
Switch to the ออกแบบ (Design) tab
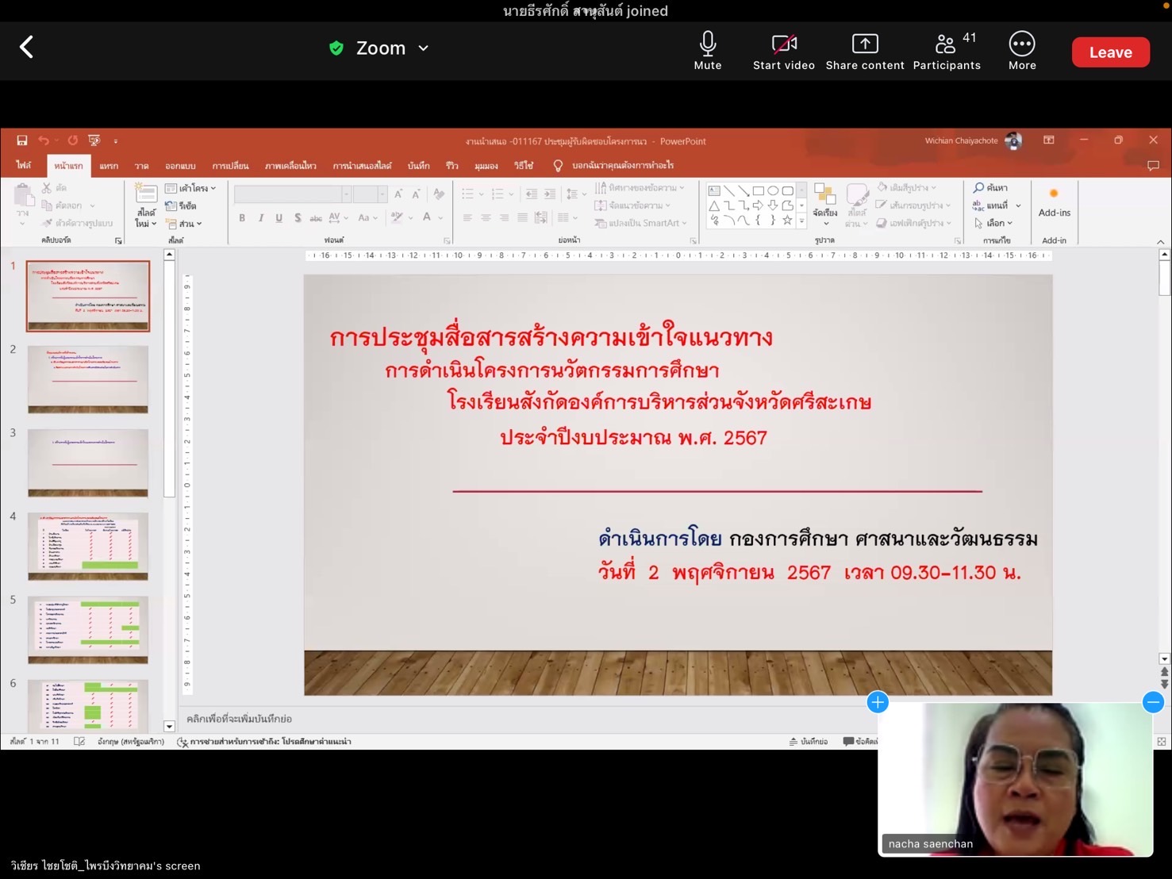[180, 166]
